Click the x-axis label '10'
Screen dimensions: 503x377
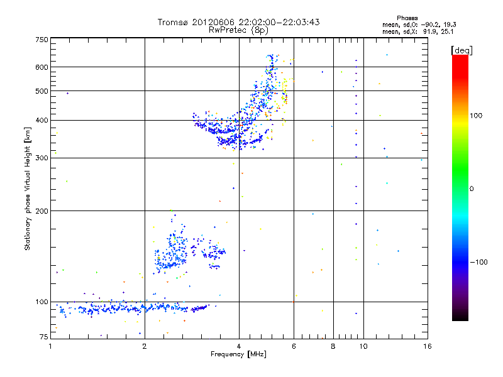pos(363,346)
